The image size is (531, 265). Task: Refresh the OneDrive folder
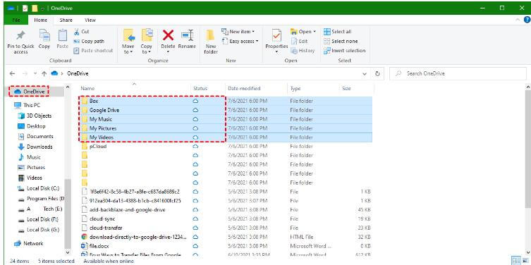click(377, 73)
